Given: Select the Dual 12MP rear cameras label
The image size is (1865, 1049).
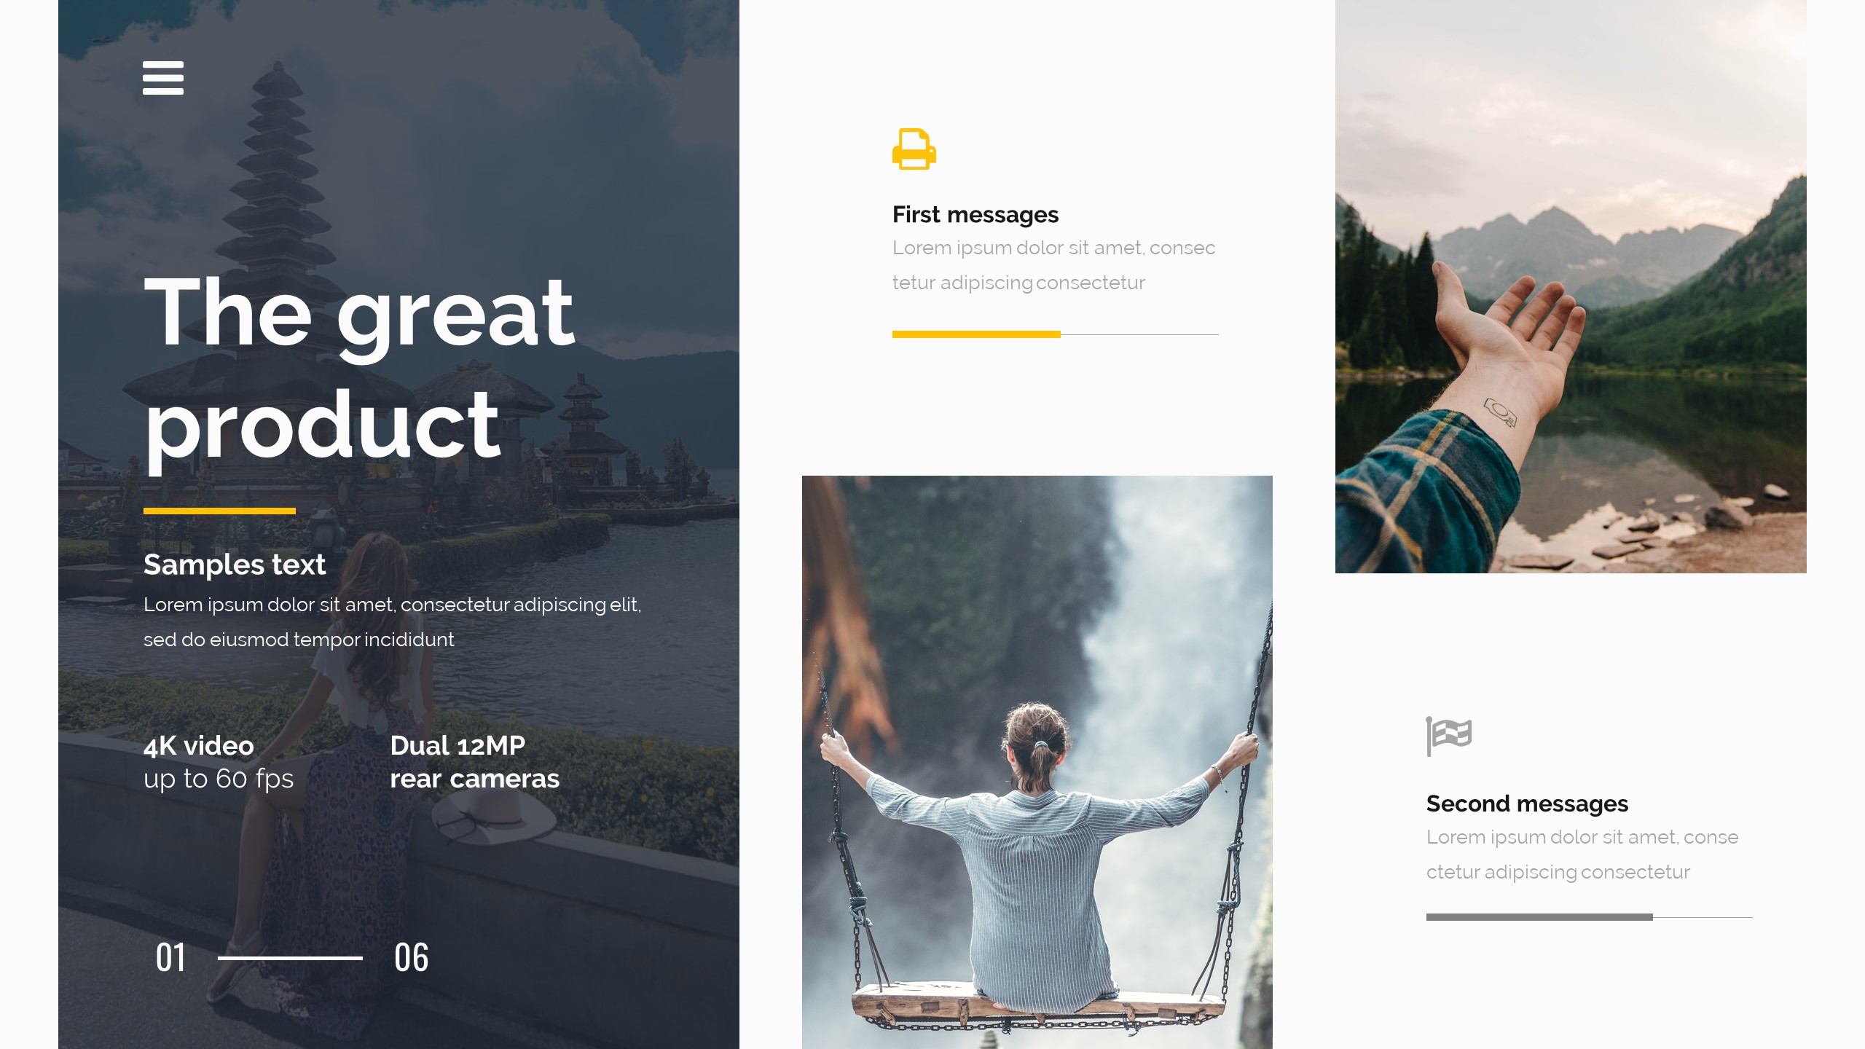Looking at the screenshot, I should pos(475,762).
